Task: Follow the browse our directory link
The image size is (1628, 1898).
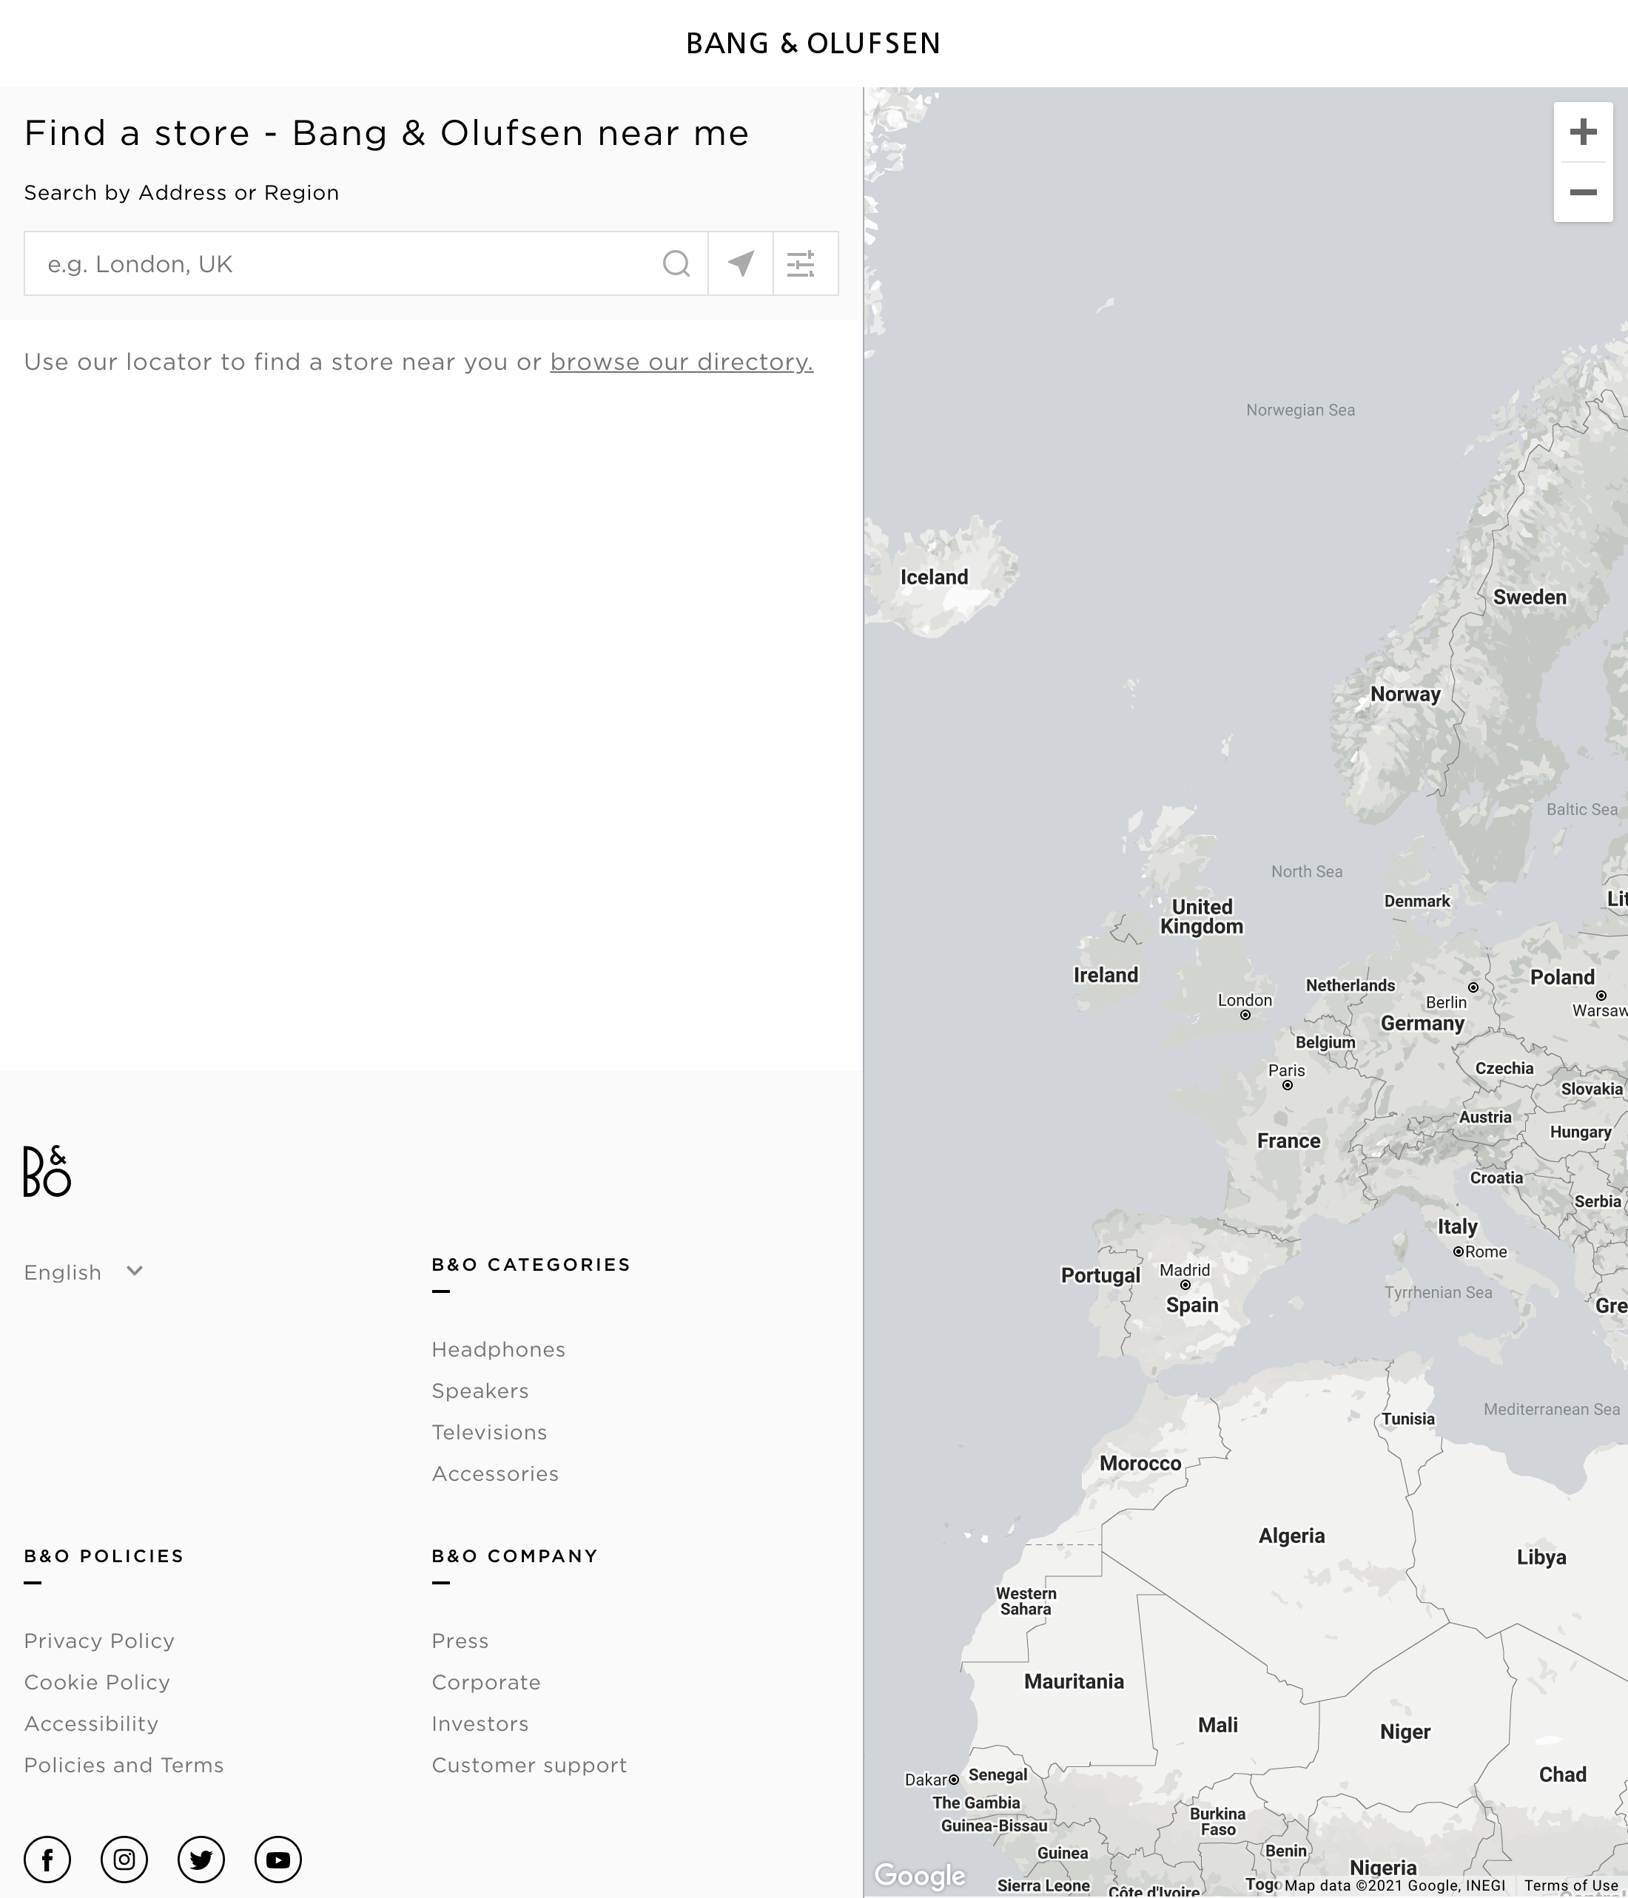Action: [681, 362]
